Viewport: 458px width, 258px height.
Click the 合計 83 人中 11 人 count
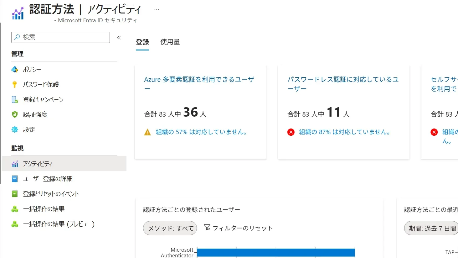[318, 113]
